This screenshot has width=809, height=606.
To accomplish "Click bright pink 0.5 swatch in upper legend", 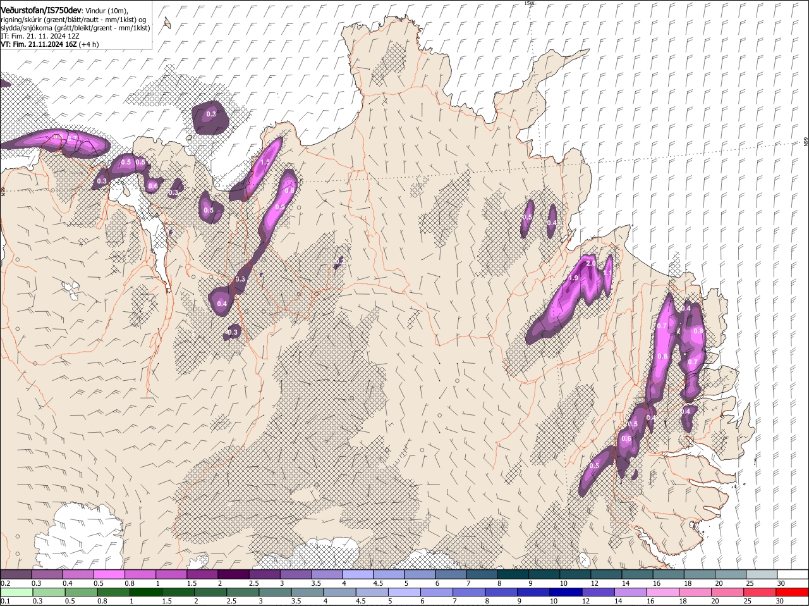I will pyautogui.click(x=109, y=574).
